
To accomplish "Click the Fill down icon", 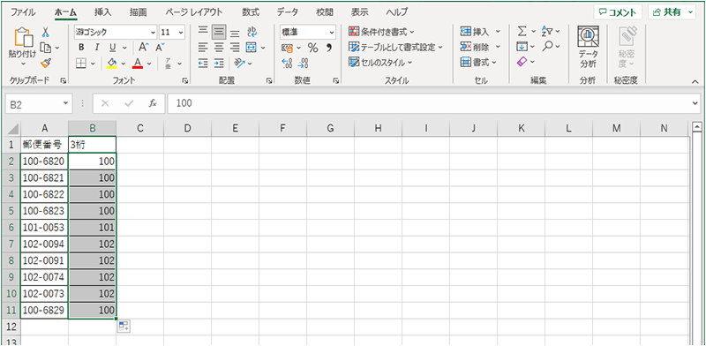I will pos(522,47).
